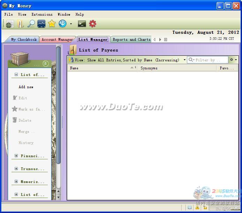Click the book icon in status bar
Image resolution: width=242 pixels, height=213 pixels.
click(x=190, y=207)
